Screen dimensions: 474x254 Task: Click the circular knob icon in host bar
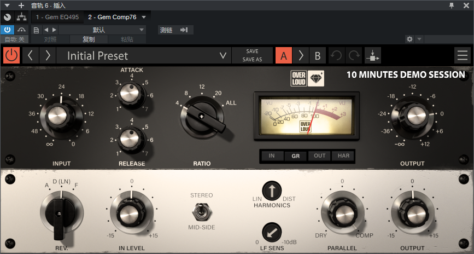click(x=7, y=18)
